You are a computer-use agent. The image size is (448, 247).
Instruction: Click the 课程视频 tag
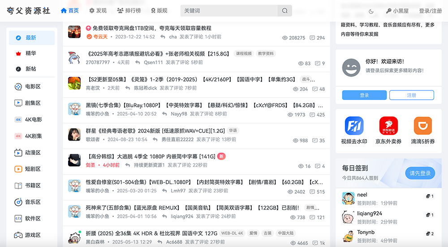(244, 54)
